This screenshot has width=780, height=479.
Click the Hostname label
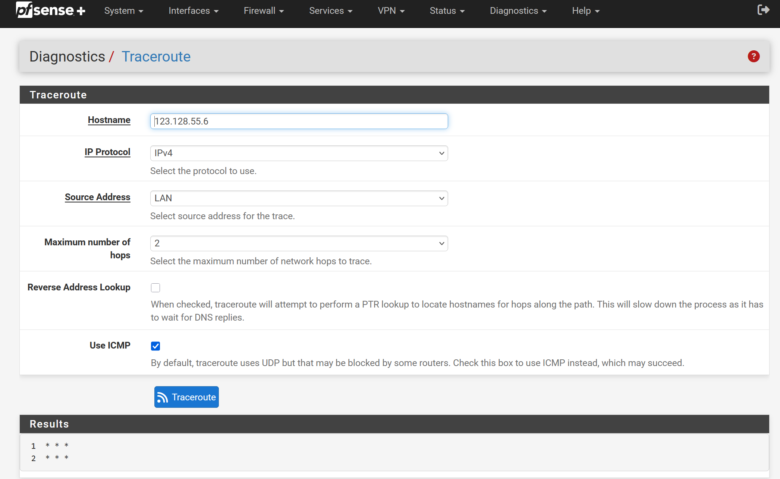pos(109,120)
